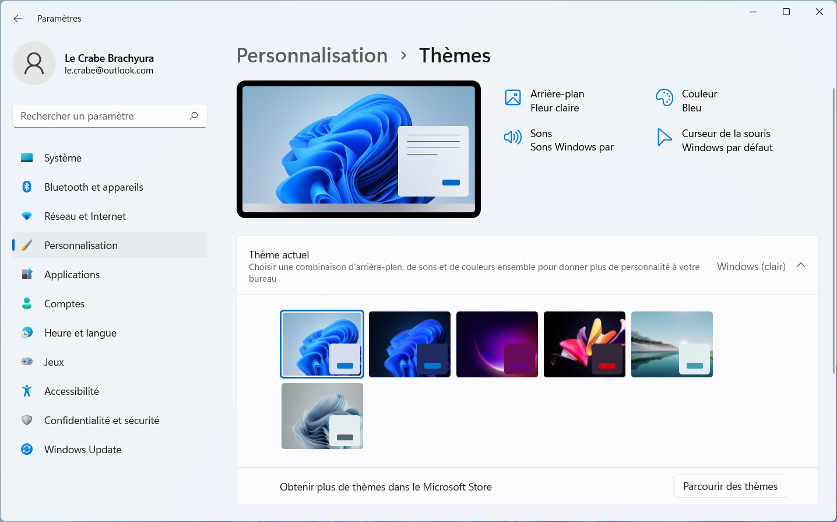
Task: Click the Heure et langue globe icon
Action: 27,332
